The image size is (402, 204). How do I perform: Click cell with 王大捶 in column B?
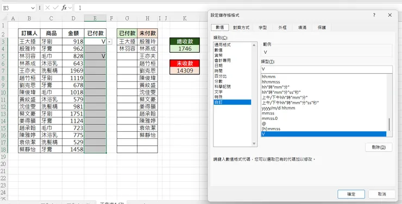[29, 41]
